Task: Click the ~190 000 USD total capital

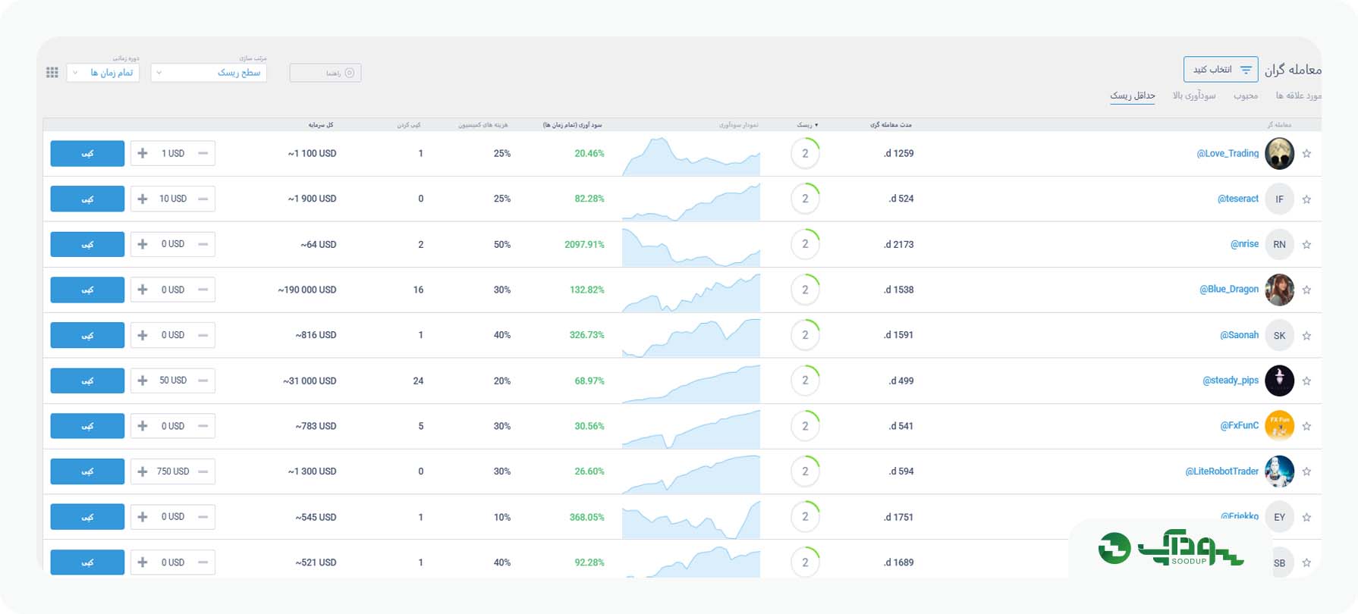Action: (x=307, y=290)
